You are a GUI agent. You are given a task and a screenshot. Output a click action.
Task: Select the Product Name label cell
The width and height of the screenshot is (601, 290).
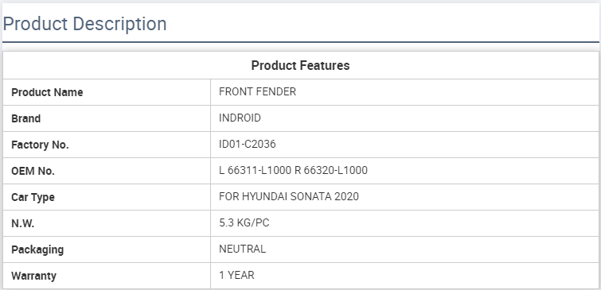tap(107, 92)
